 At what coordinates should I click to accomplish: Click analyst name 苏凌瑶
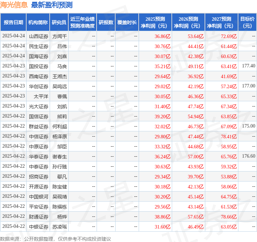click(60, 226)
